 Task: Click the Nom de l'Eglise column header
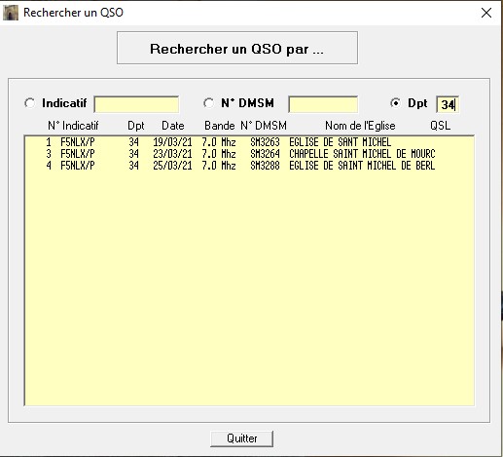point(360,126)
